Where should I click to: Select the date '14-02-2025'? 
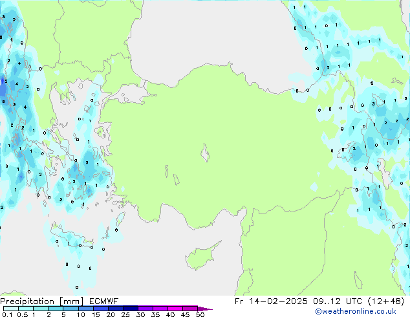tap(278, 301)
